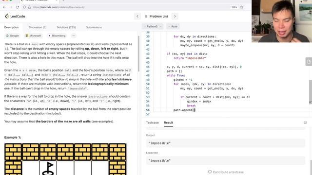Switch to Description tab
This screenshot has height=175, width=312.
point(11,27)
